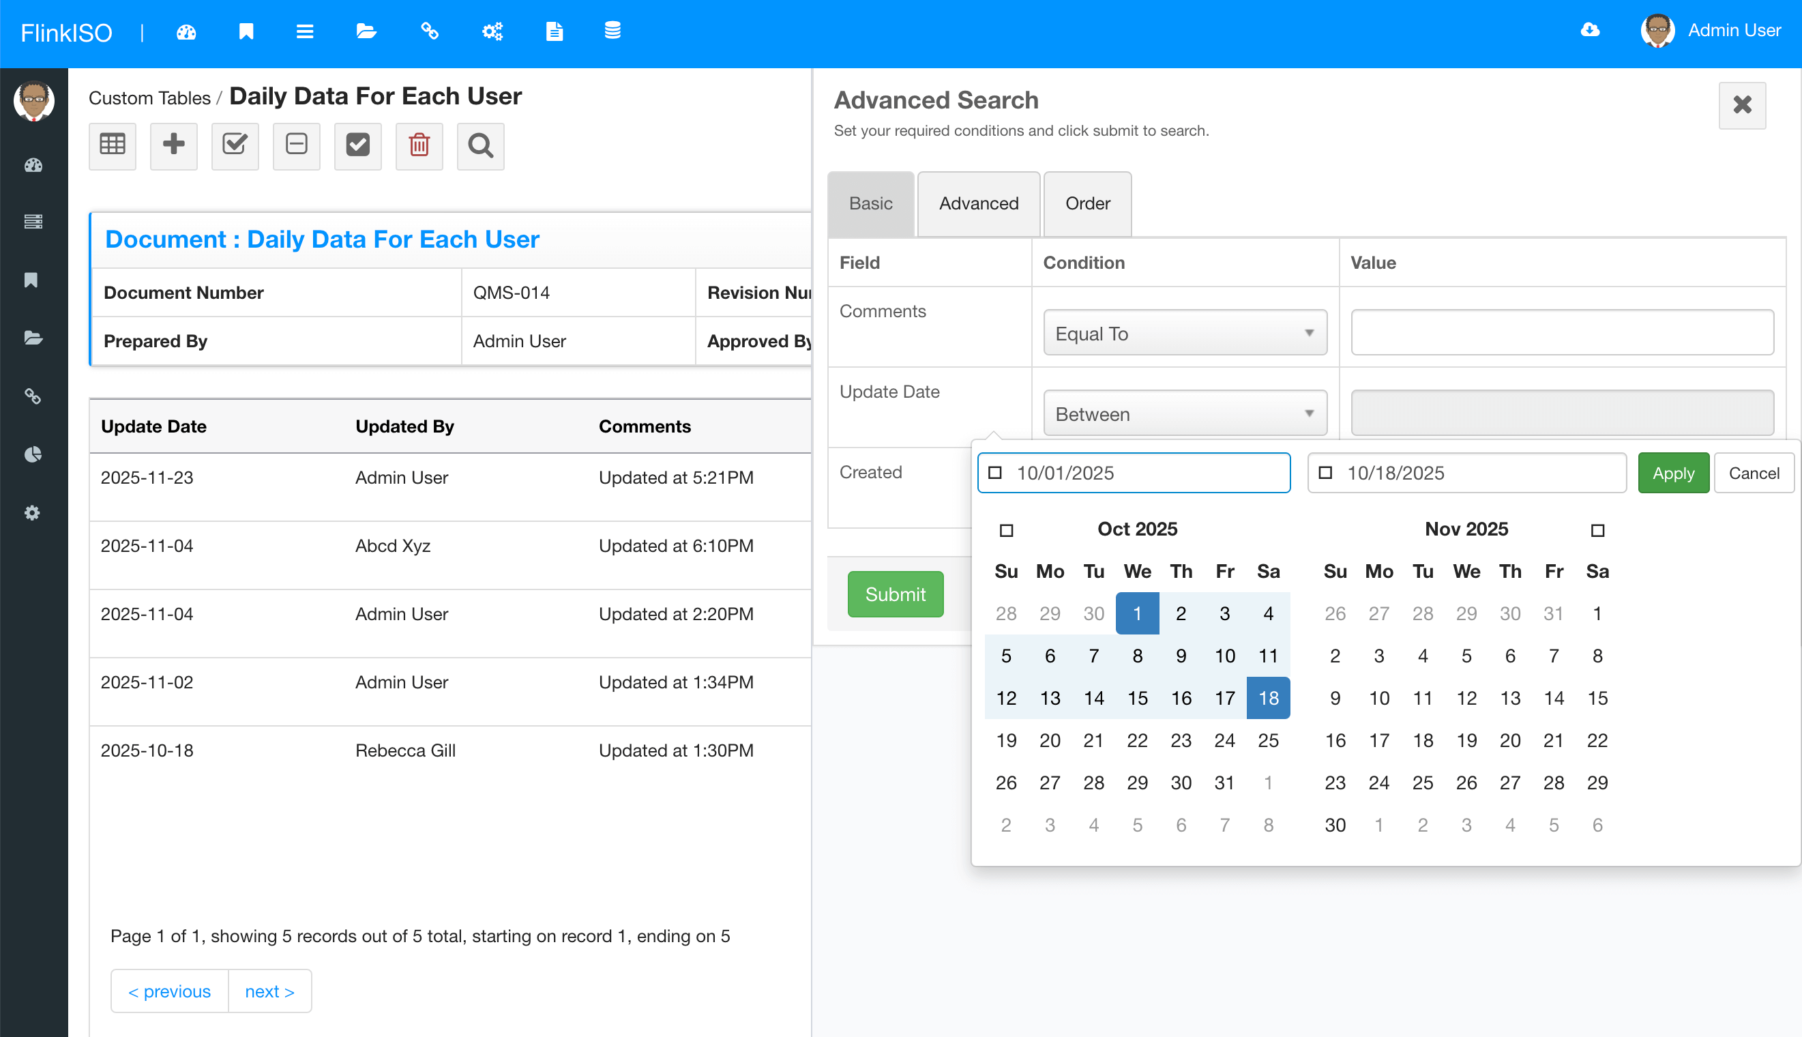Click the red trash delete icon
This screenshot has width=1802, height=1037.
click(419, 146)
